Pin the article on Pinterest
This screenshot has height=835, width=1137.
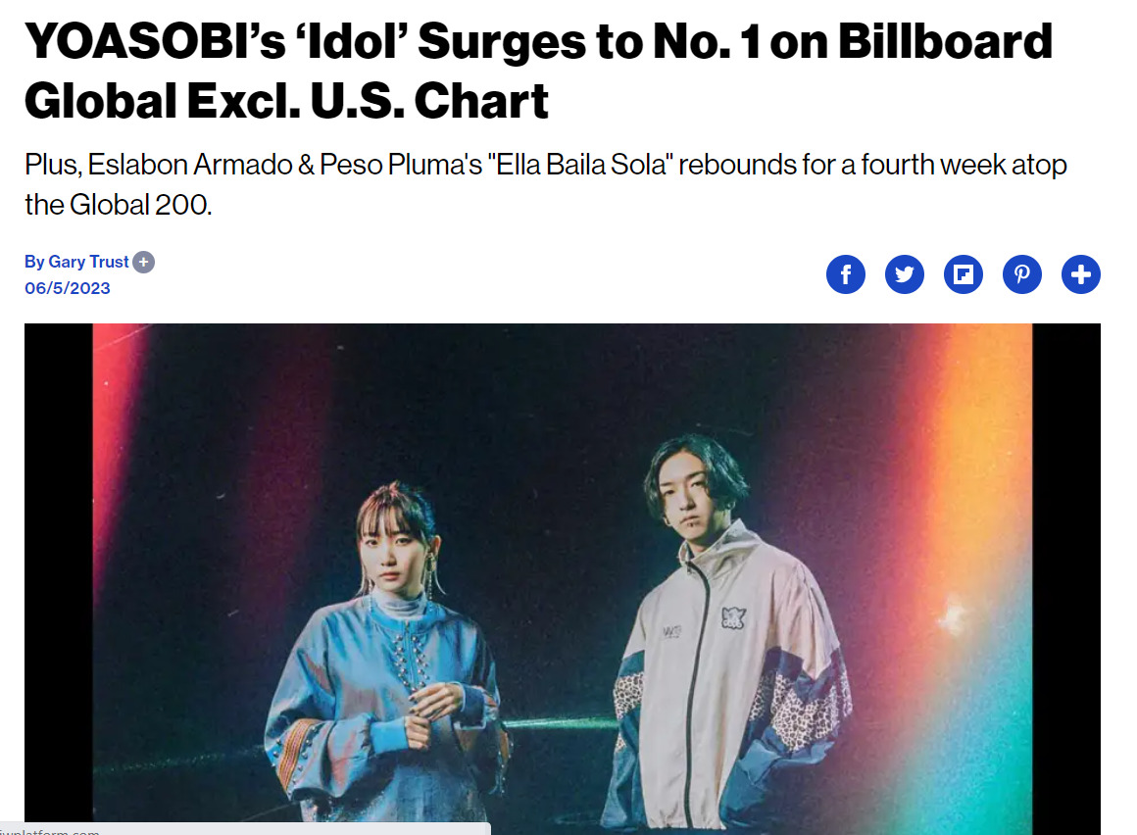[1022, 275]
